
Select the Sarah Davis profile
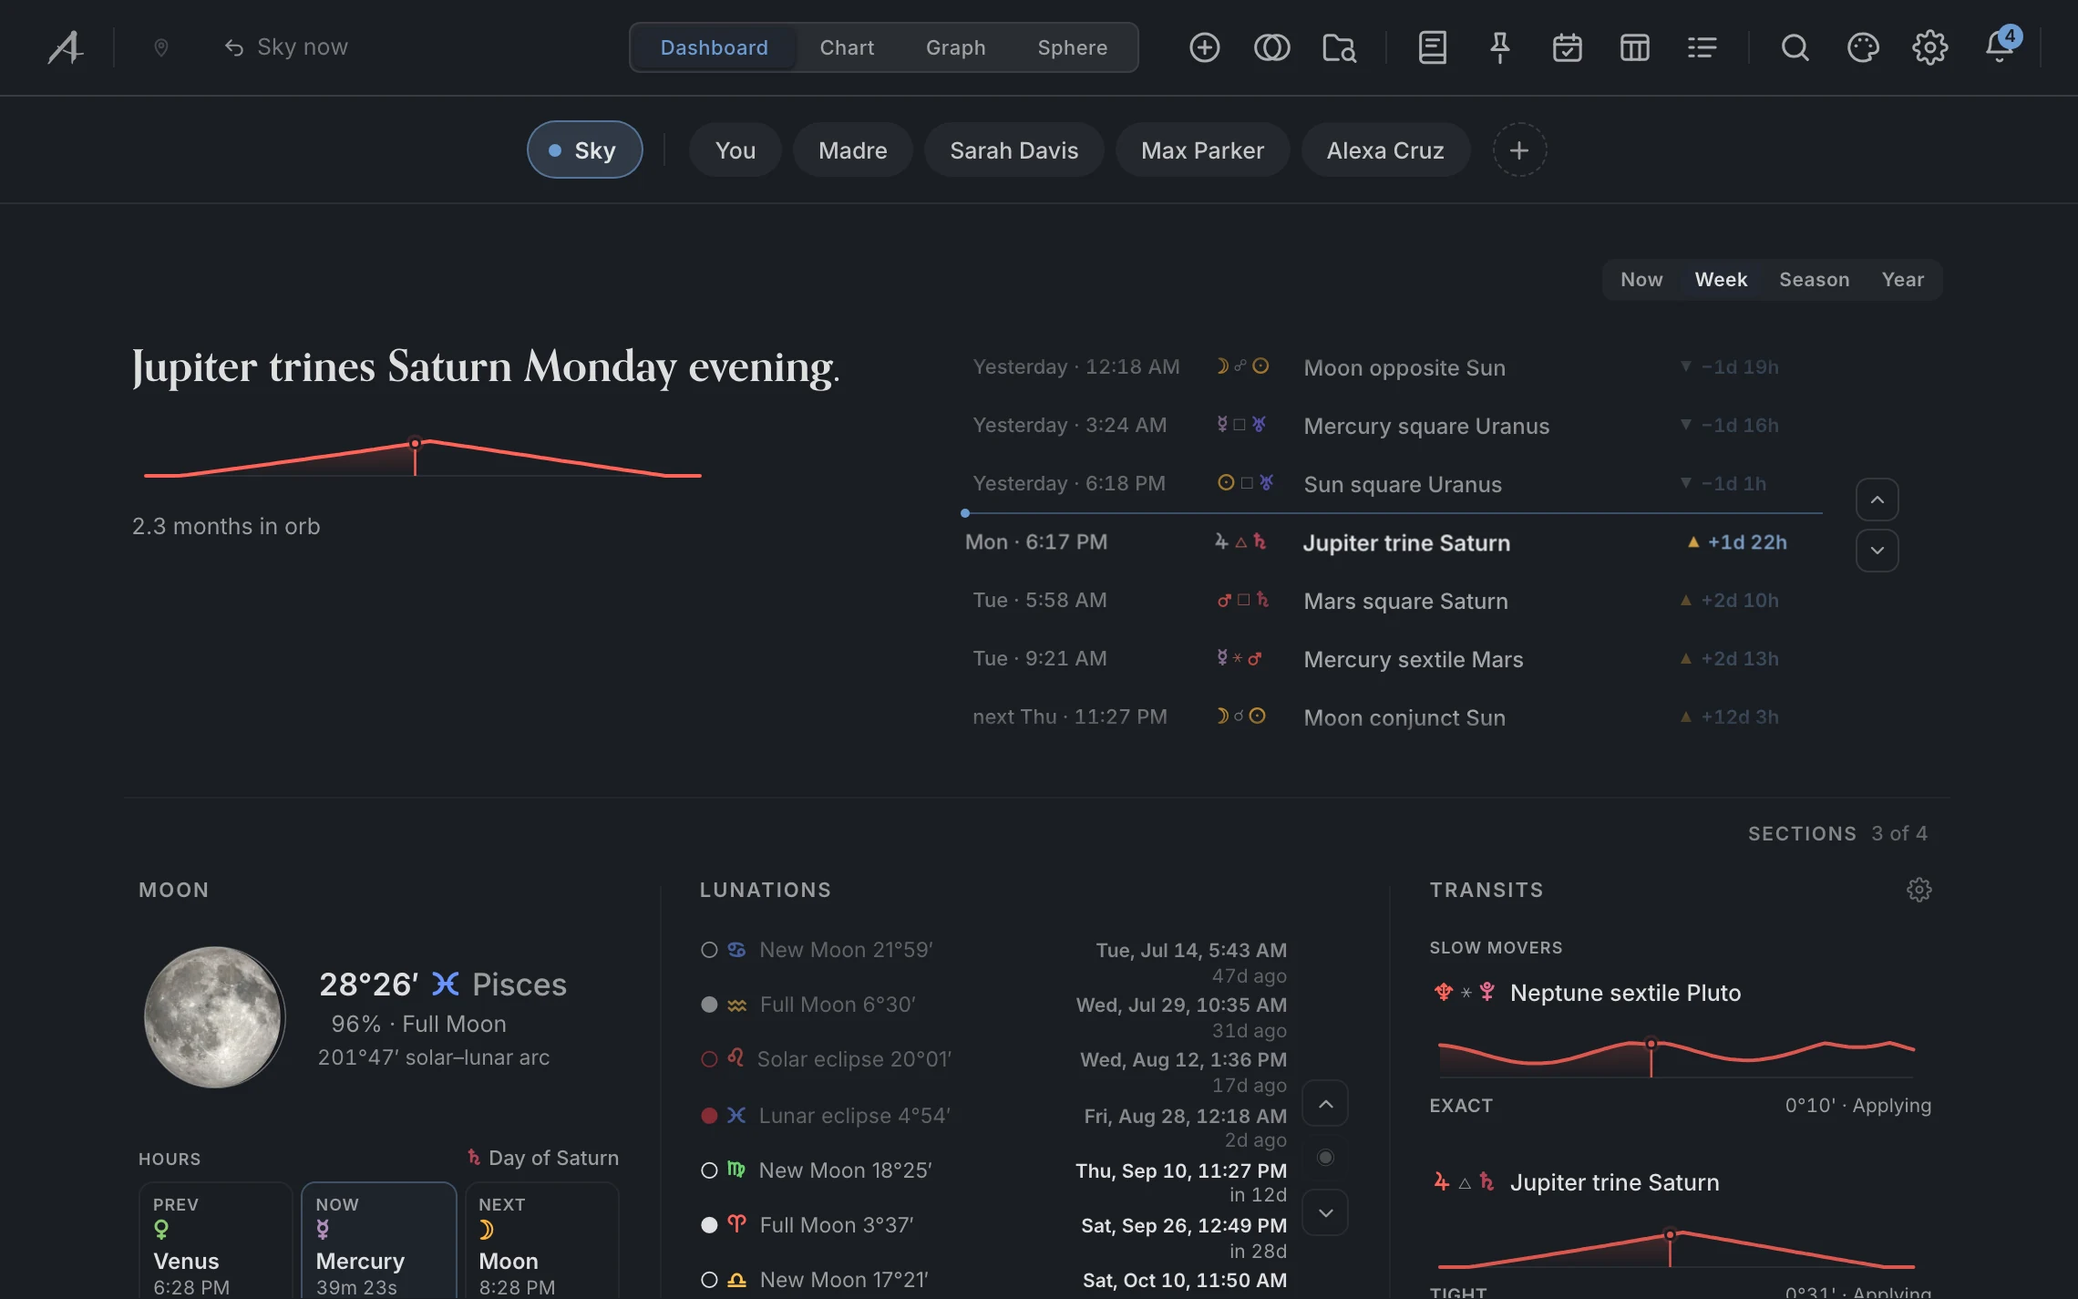(x=1013, y=149)
